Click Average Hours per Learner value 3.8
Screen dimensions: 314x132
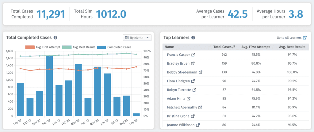[x=296, y=14]
